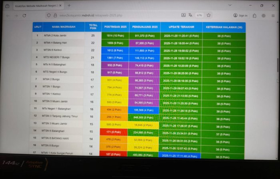Click the translate page icon in address bar
This screenshot has height=179, width=280.
[x=190, y=15]
